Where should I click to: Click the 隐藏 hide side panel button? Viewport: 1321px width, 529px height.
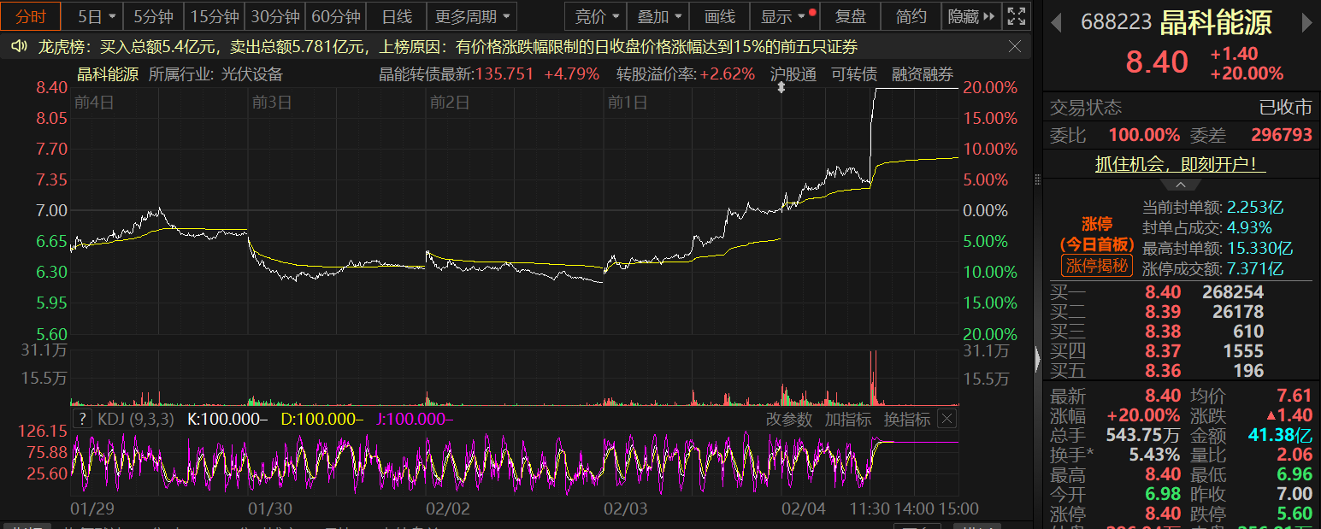(971, 16)
